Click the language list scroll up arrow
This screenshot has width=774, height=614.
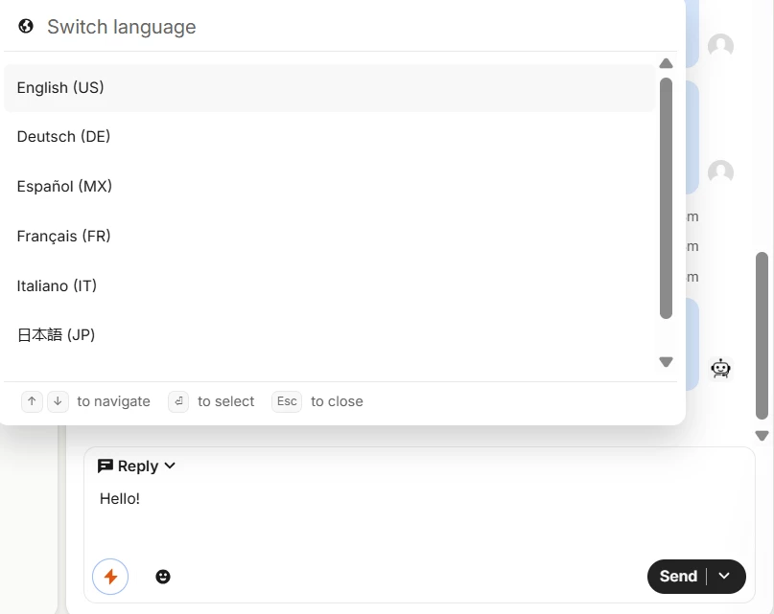click(666, 63)
